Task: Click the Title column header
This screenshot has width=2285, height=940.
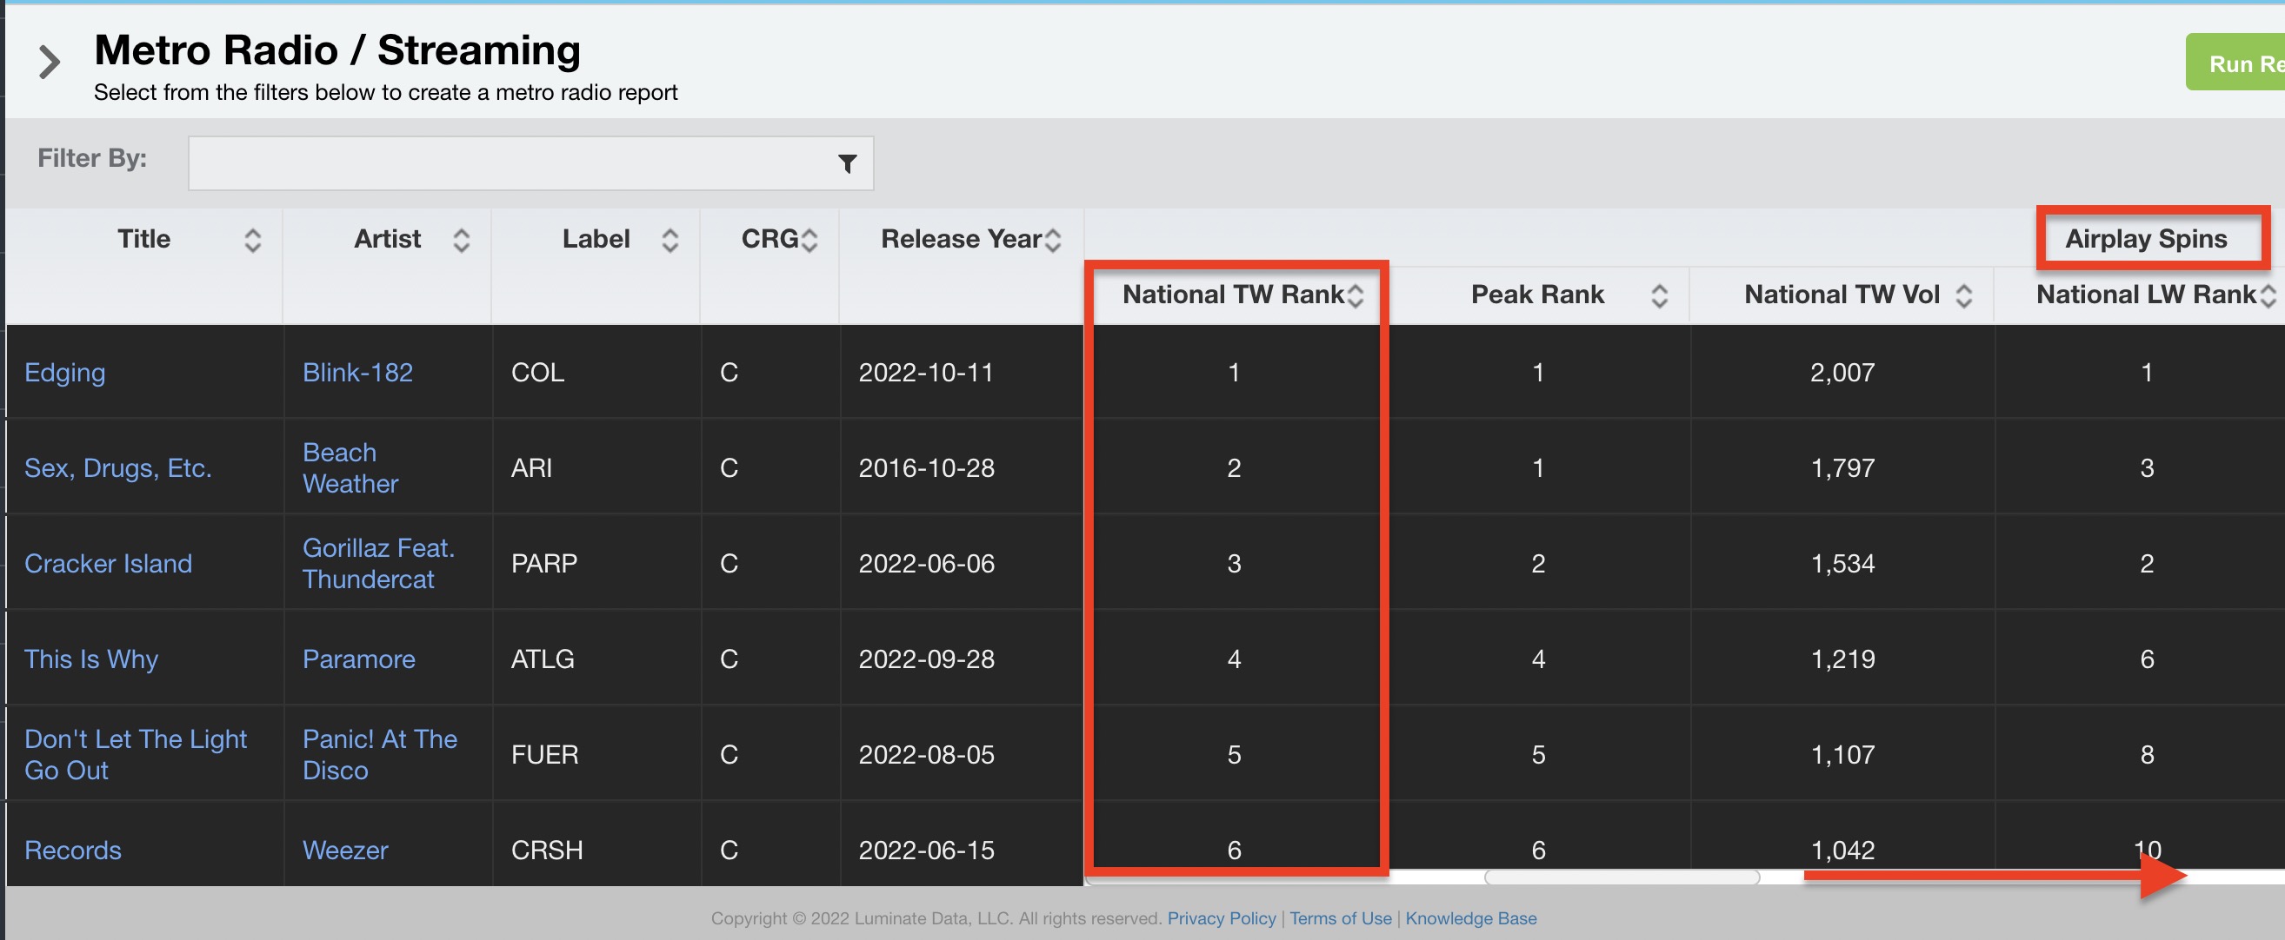Action: coord(143,239)
